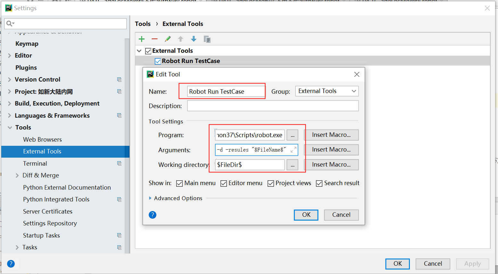498x274 pixels.
Task: Click project-level icon beside Version Control
Action: tap(119, 80)
